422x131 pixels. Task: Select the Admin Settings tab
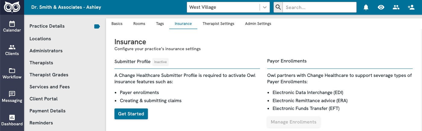coord(258,24)
